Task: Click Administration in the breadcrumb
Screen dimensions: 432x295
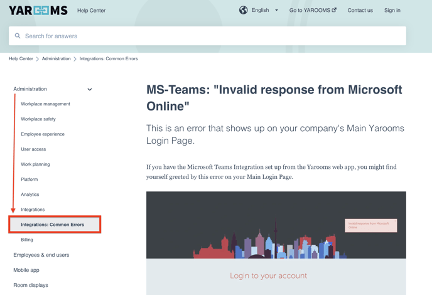Action: pos(57,58)
